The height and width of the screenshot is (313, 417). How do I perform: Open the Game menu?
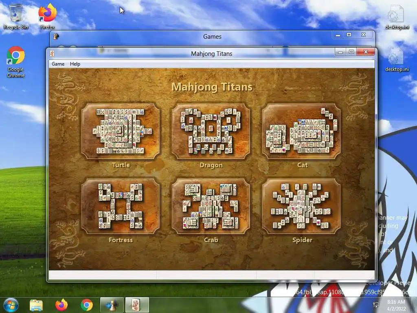click(58, 64)
